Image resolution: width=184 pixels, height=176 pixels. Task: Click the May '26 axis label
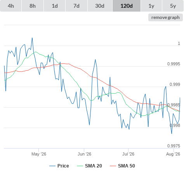tap(39, 154)
